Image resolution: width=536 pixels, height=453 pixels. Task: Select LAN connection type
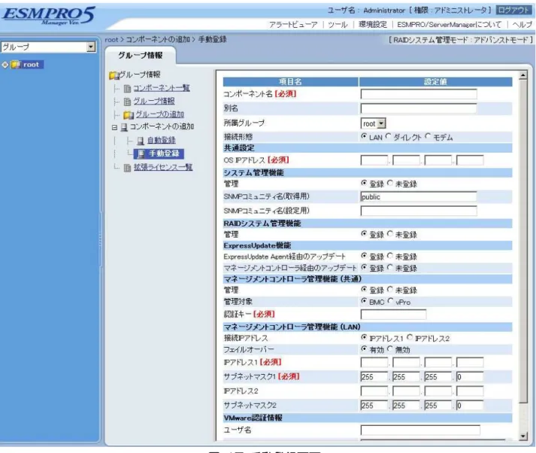(364, 136)
